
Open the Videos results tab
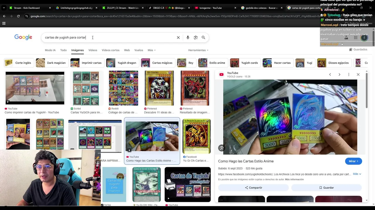(93, 50)
